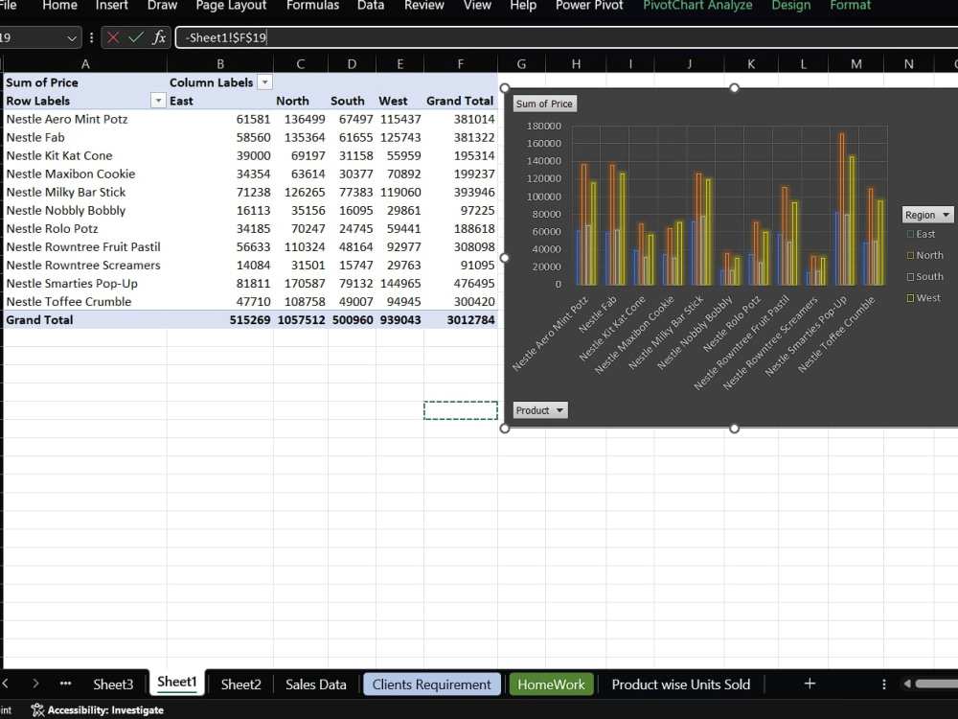
Task: Open the PivotChart Analyze tab
Action: (697, 6)
